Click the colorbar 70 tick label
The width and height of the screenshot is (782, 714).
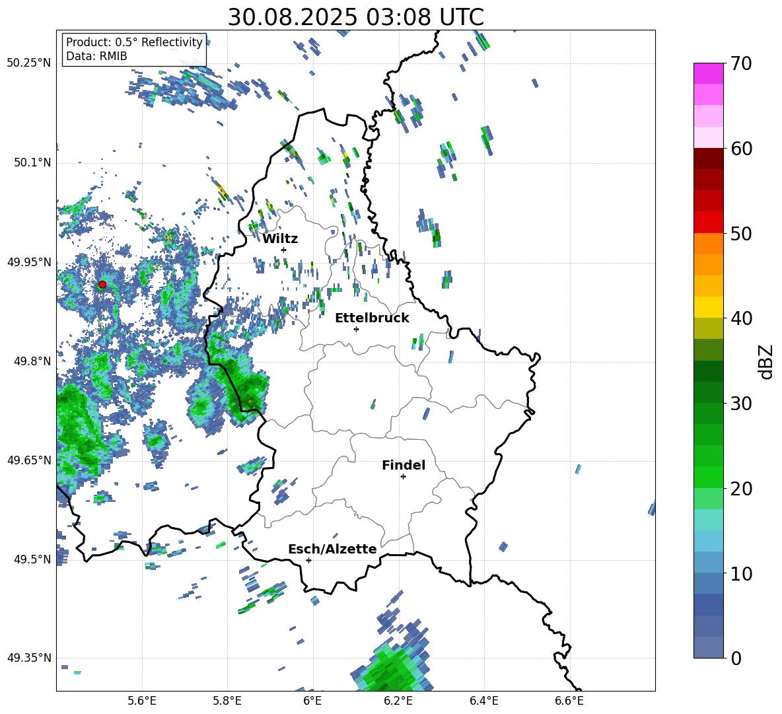coord(741,64)
